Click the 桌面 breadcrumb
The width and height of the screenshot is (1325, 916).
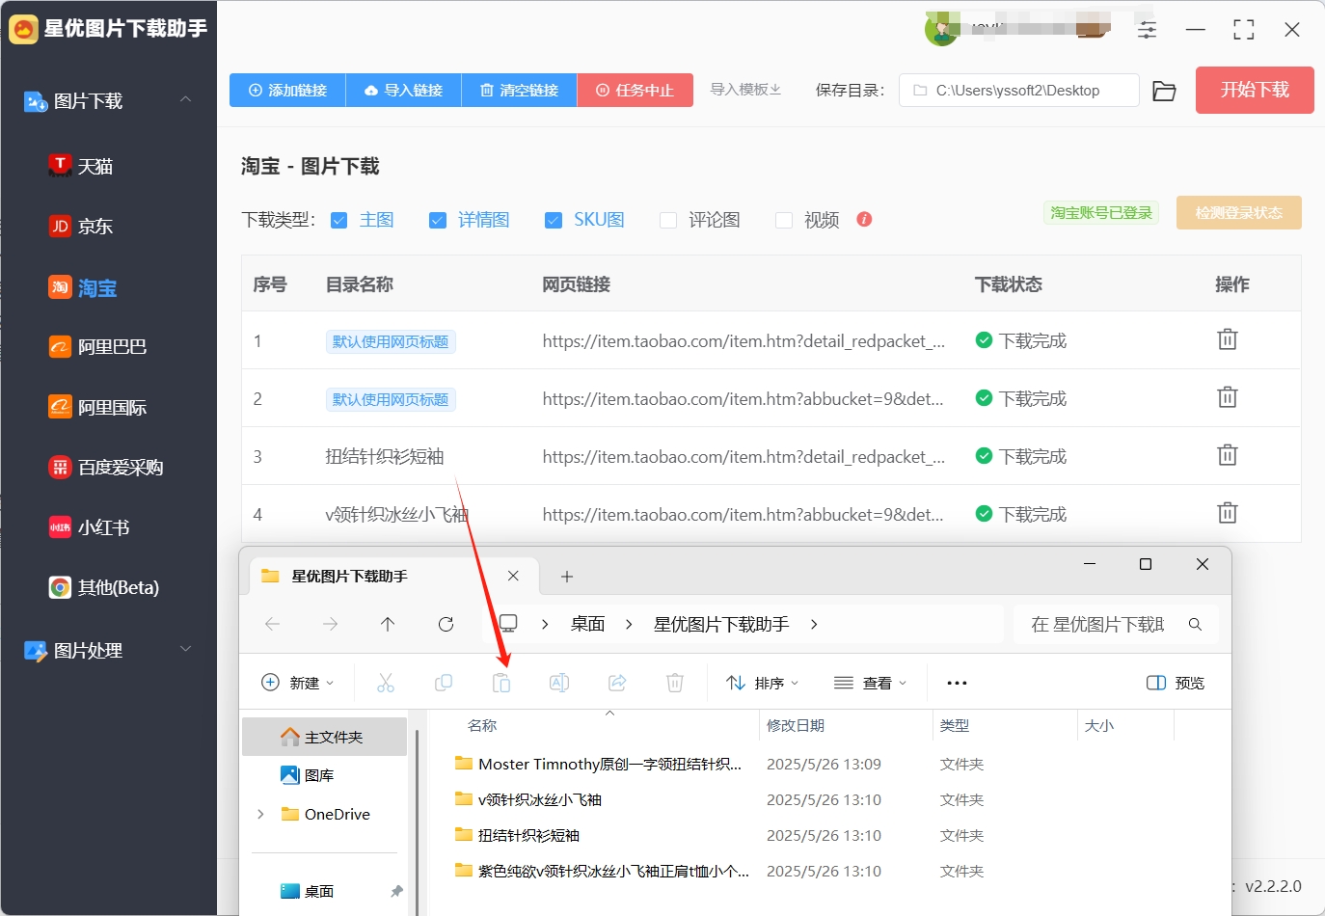tap(587, 624)
